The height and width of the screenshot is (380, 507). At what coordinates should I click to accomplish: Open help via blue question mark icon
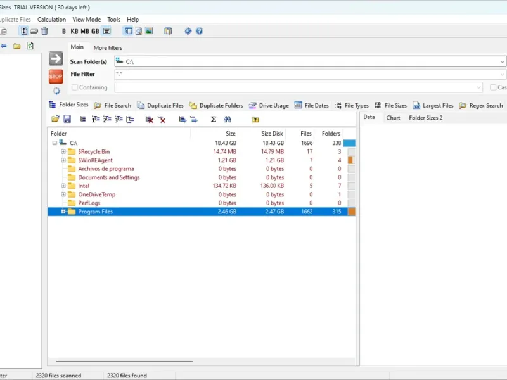(199, 31)
